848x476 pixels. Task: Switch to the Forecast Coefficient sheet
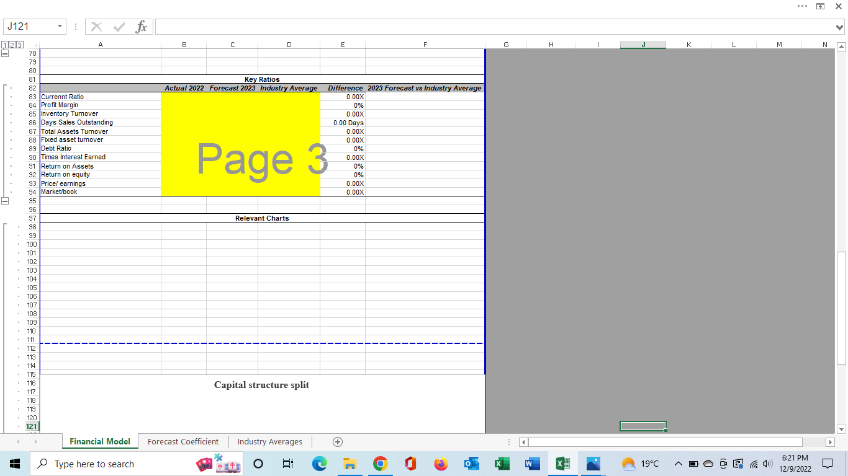click(183, 441)
